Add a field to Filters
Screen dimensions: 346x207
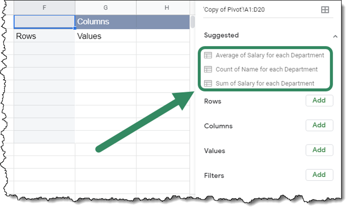click(x=319, y=175)
